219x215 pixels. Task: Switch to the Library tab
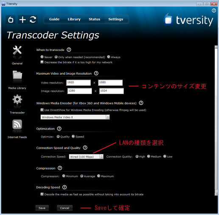(74, 19)
